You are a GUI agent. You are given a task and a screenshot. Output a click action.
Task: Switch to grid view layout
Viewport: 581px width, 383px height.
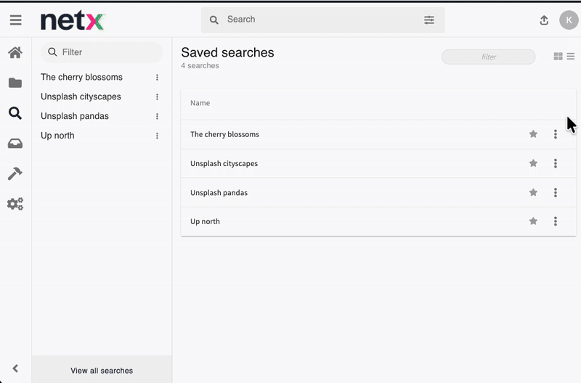point(558,57)
